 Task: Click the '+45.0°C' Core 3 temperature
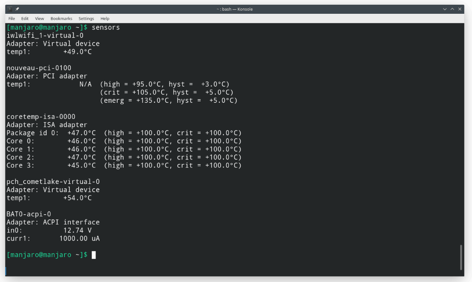click(81, 165)
